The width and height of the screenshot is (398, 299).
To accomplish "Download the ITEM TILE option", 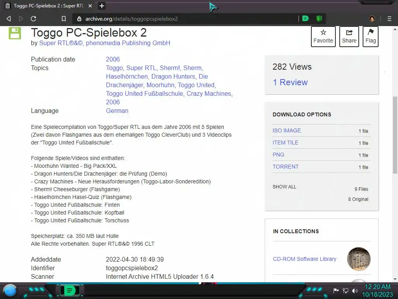I will [x=285, y=142].
